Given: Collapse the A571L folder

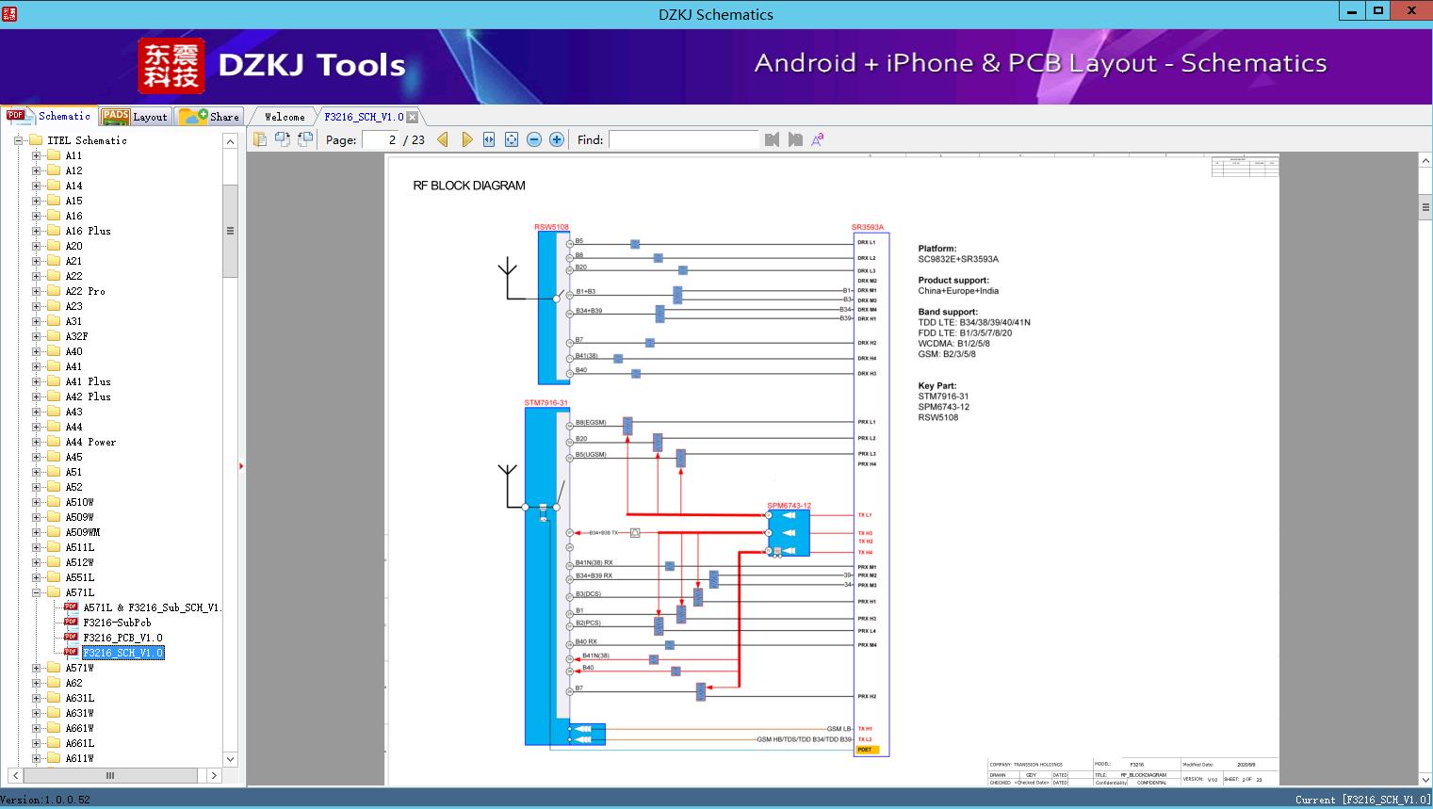Looking at the screenshot, I should [x=36, y=592].
